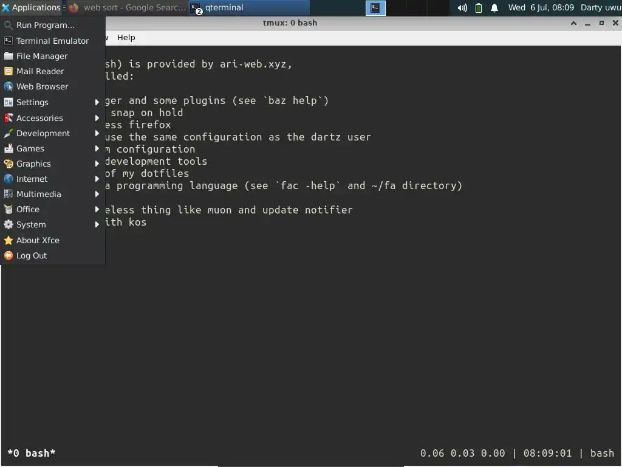Click the Development icon in menu
The width and height of the screenshot is (622, 467).
[8, 133]
